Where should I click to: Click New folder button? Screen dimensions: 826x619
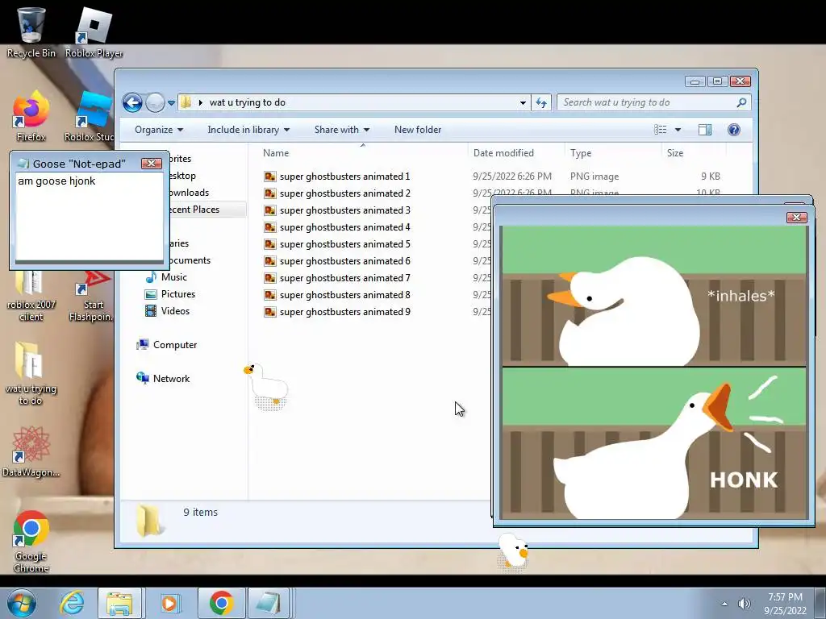pyautogui.click(x=418, y=130)
